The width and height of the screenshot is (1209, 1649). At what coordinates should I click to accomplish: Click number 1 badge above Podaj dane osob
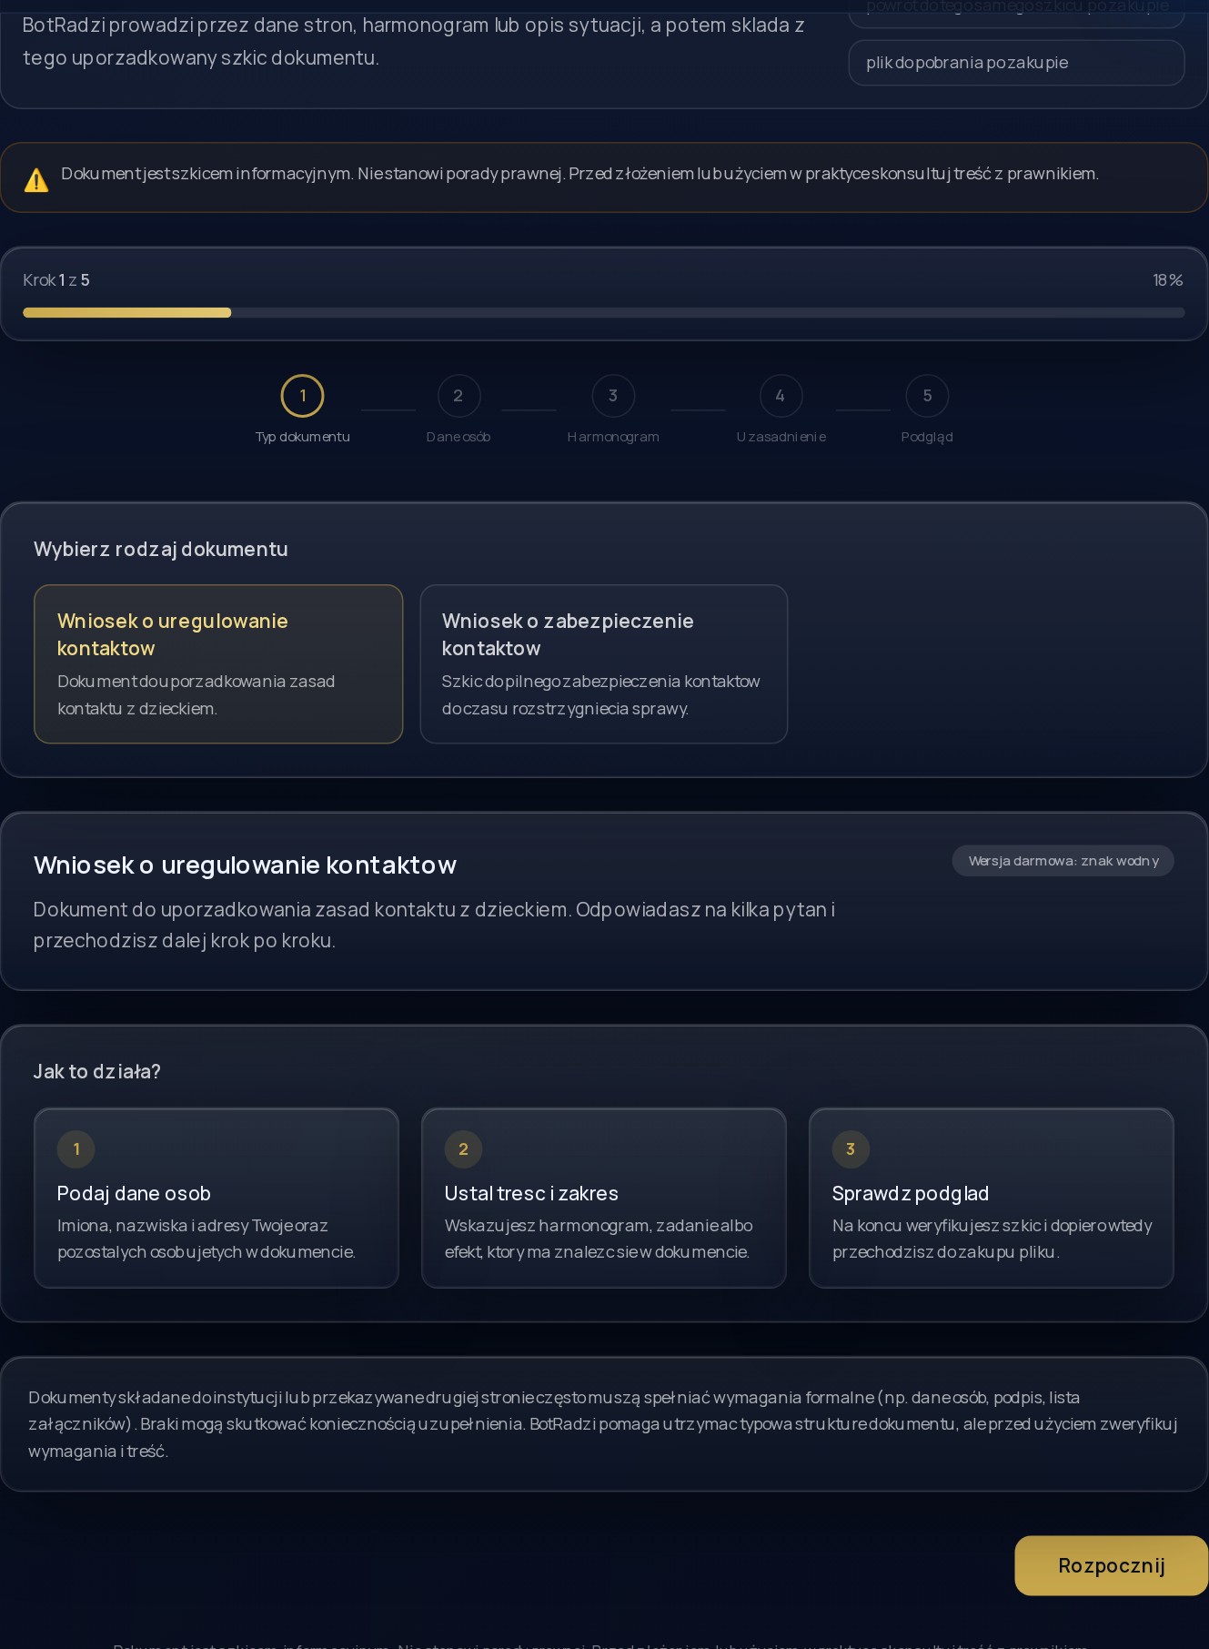pos(76,1149)
